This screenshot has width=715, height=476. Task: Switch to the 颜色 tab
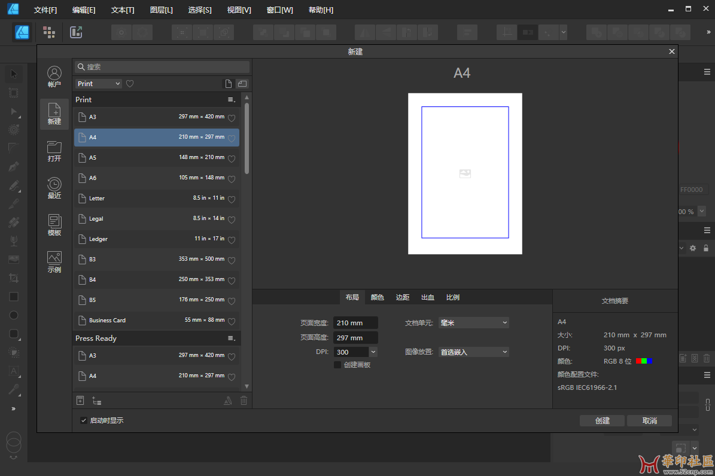click(377, 297)
